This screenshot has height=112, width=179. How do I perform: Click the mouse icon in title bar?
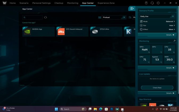click(146, 3)
